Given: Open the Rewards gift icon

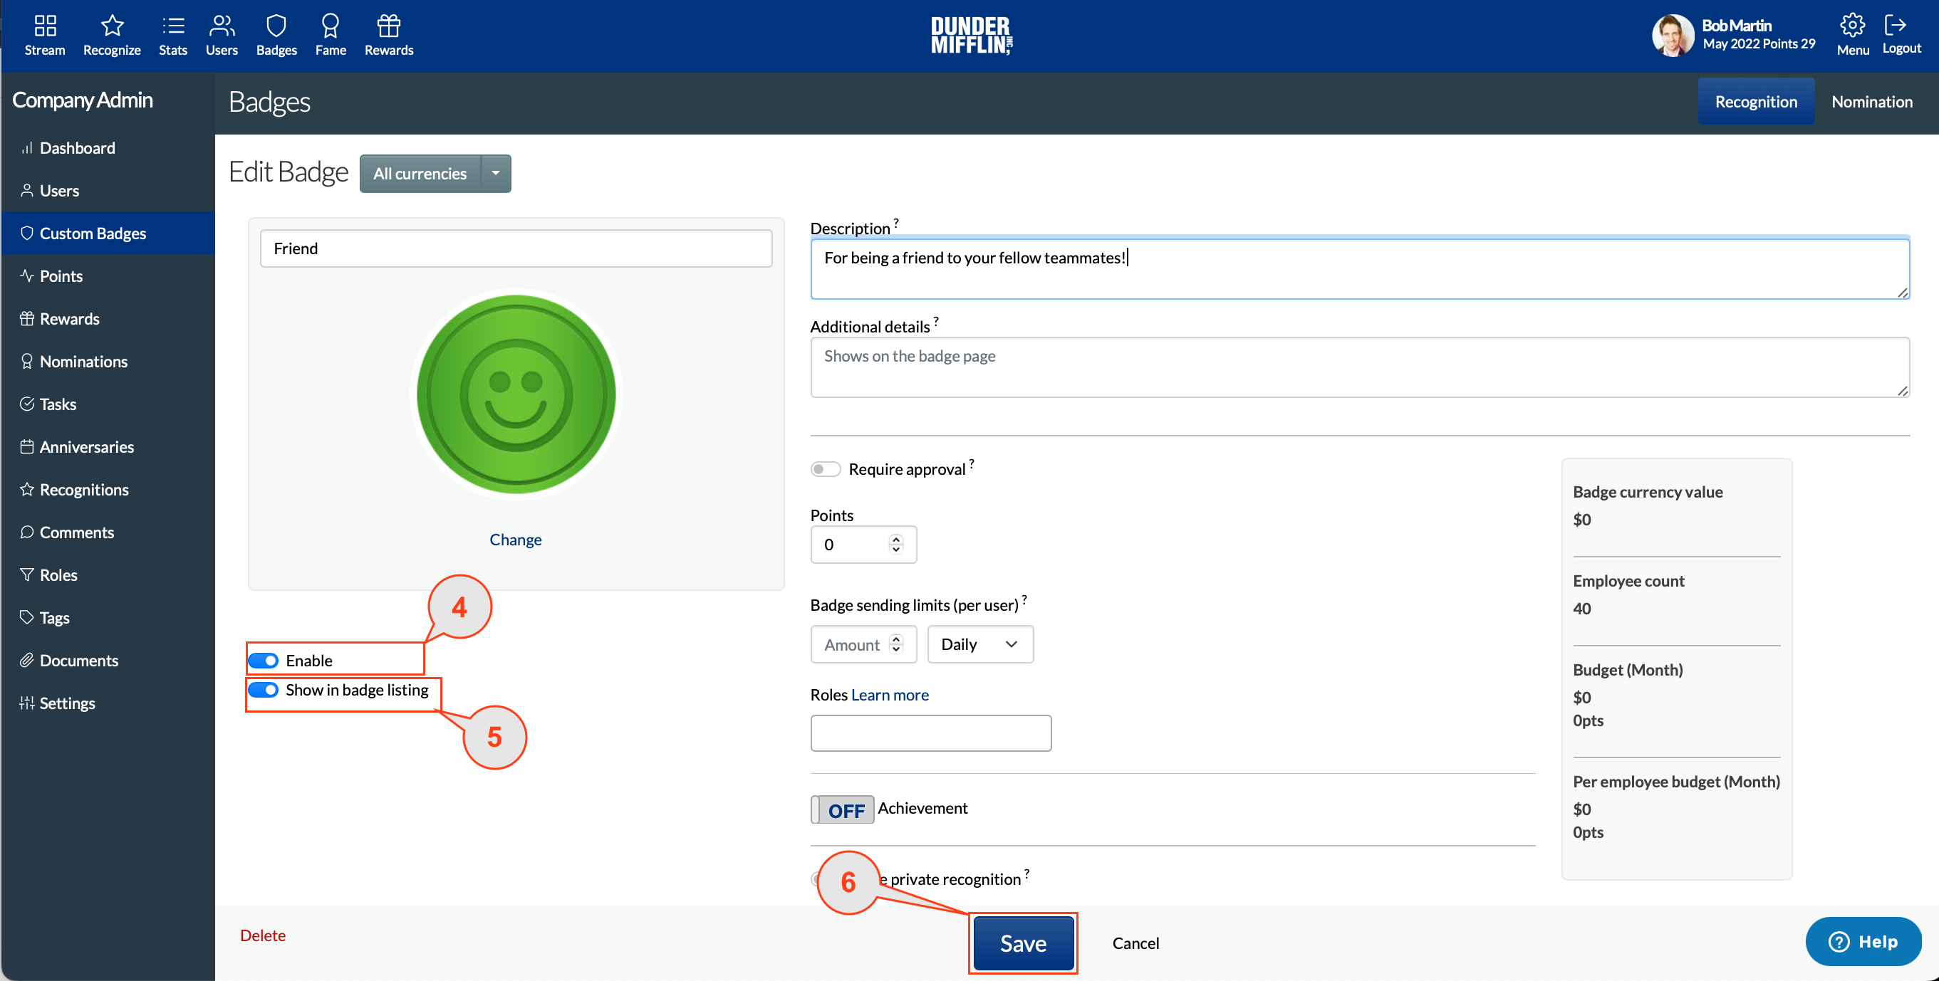Looking at the screenshot, I should (x=388, y=34).
